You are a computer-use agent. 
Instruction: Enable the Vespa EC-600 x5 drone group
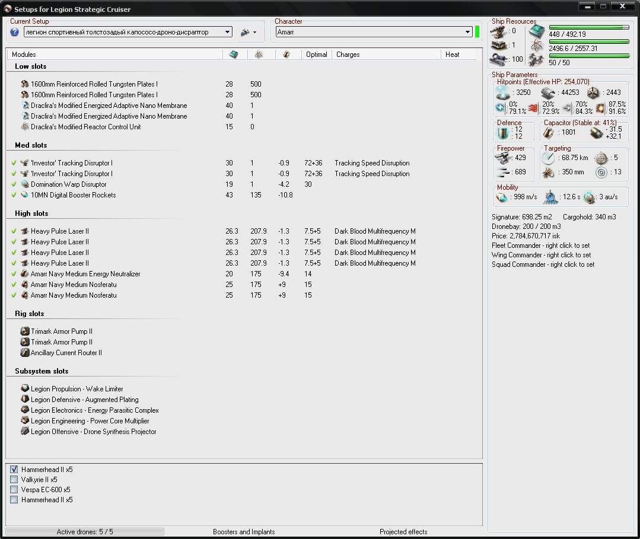[14, 489]
